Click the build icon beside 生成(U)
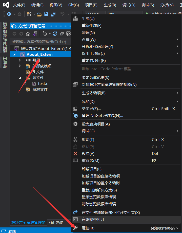Screen dimensions: 182x233 75,19
